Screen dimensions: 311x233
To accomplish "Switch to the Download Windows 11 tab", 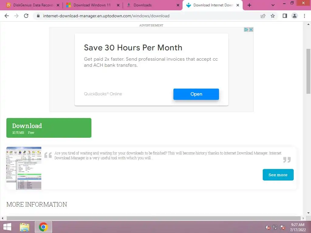I will pyautogui.click(x=92, y=5).
